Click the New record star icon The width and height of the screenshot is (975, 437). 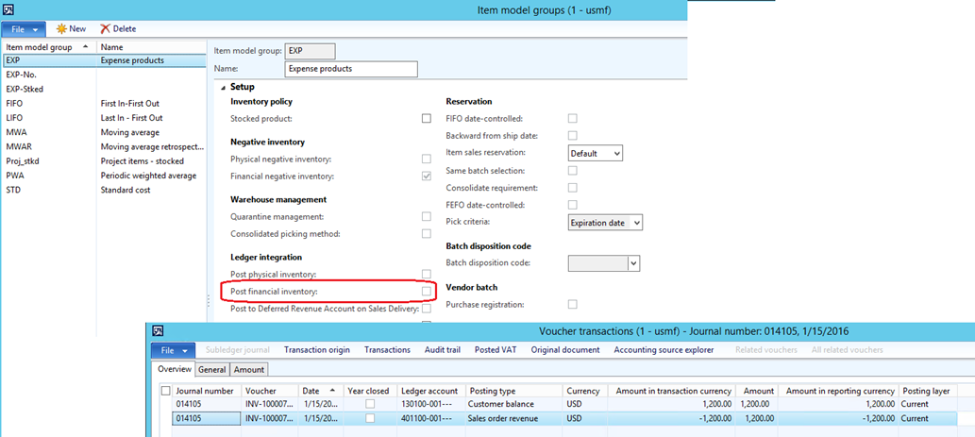(61, 29)
